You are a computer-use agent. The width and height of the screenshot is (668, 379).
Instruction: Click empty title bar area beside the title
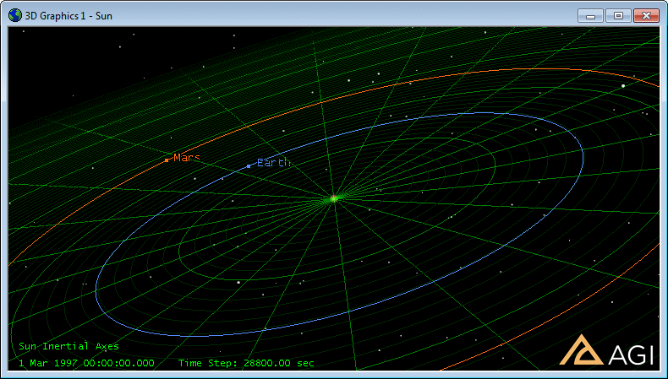(338, 15)
